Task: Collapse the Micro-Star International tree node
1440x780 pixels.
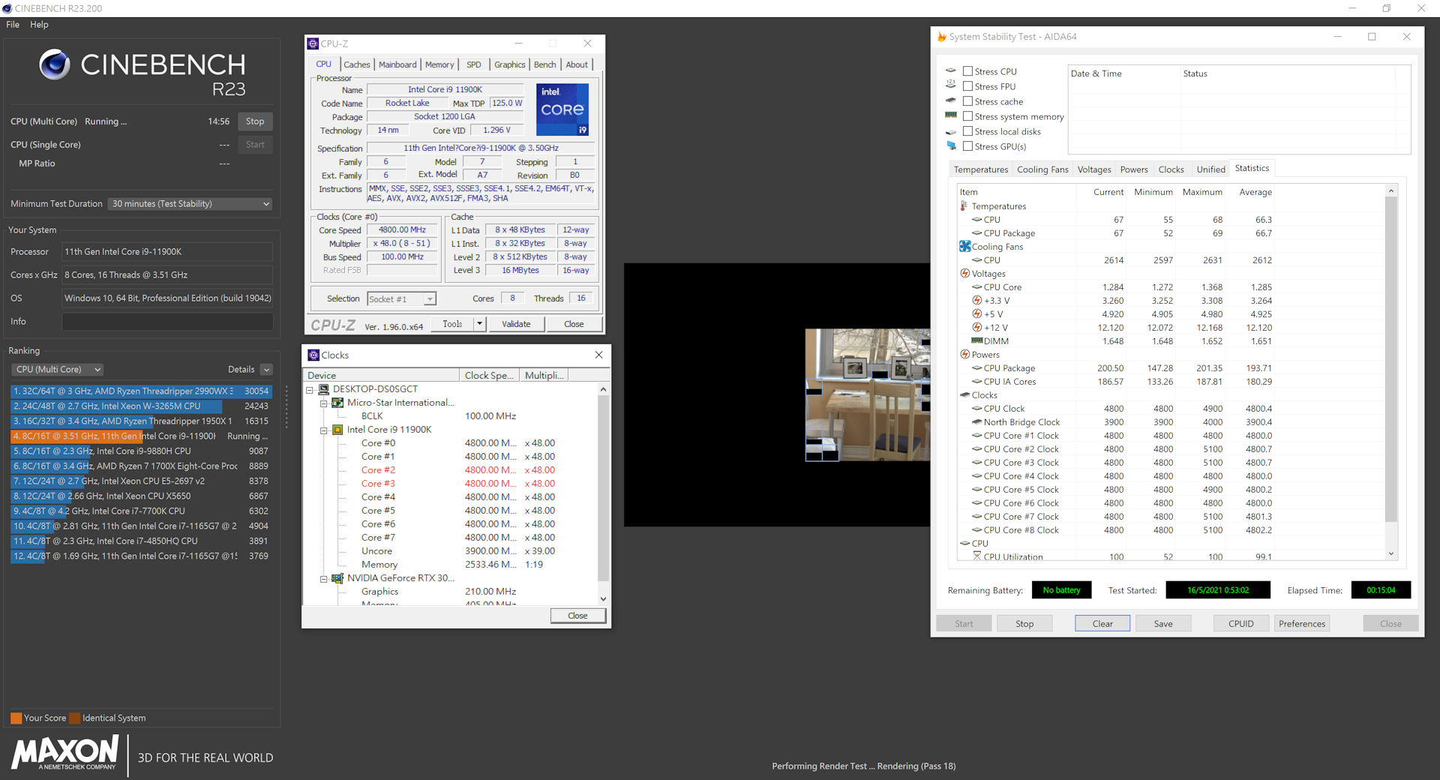Action: point(324,403)
